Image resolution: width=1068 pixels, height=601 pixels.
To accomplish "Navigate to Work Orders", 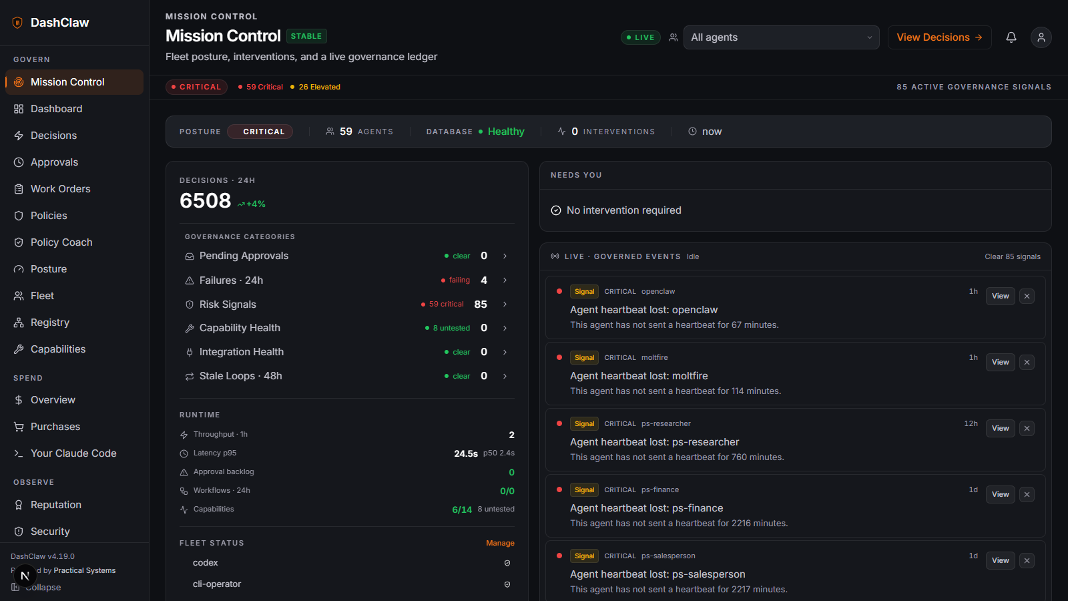I will pyautogui.click(x=74, y=189).
